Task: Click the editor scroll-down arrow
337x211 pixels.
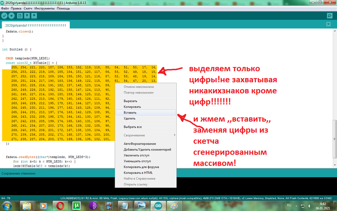Action: pos(335,165)
